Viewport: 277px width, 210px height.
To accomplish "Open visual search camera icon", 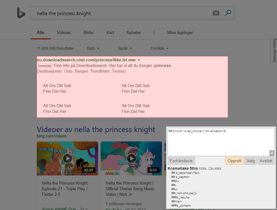I will 216,13.
